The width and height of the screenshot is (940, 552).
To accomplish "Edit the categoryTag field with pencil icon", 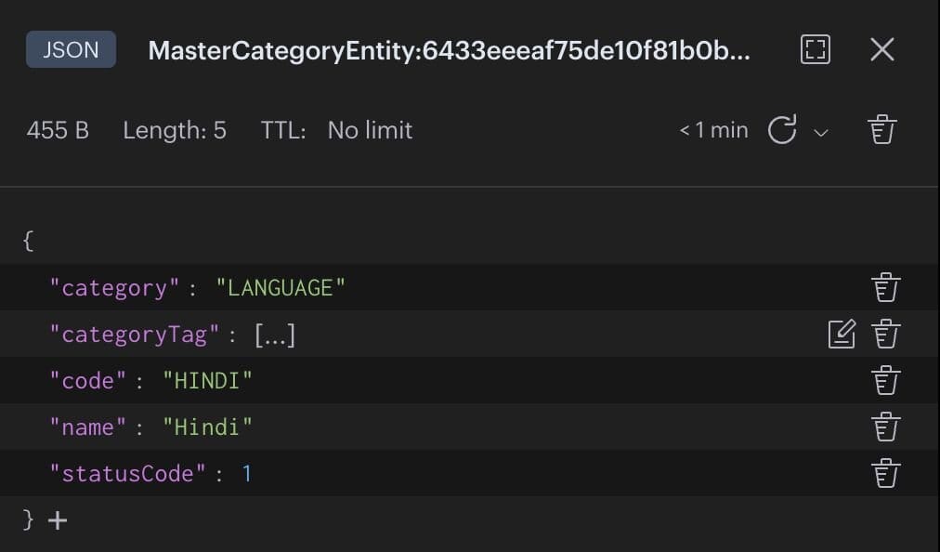I will [841, 334].
